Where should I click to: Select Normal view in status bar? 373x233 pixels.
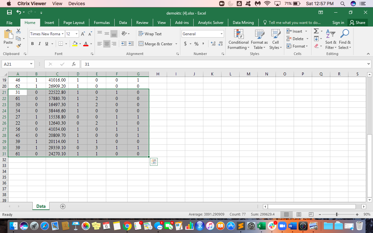pos(287,214)
